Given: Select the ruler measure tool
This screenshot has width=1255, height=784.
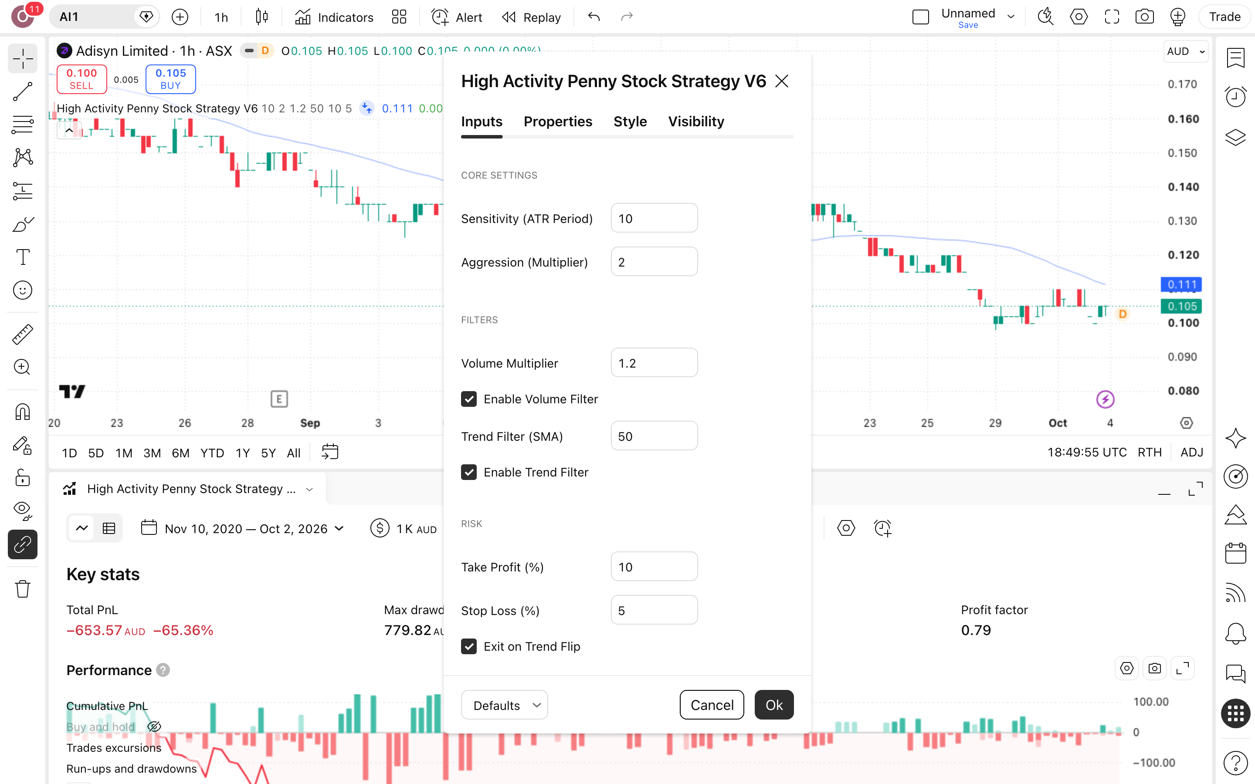Looking at the screenshot, I should [22, 335].
